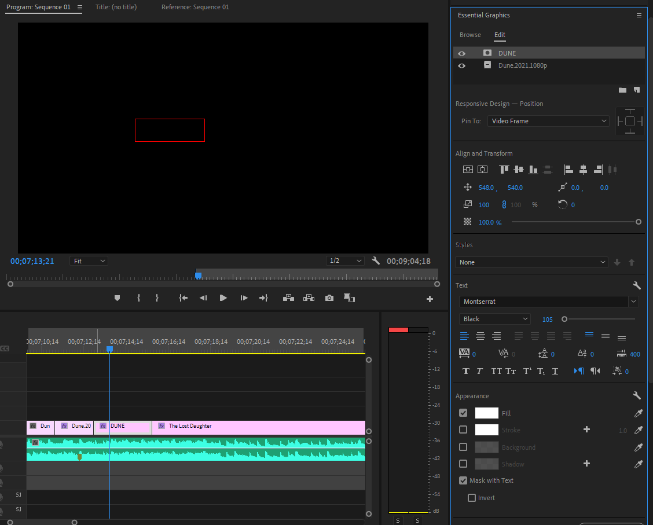Uncheck the Mask with Text option

(x=463, y=480)
